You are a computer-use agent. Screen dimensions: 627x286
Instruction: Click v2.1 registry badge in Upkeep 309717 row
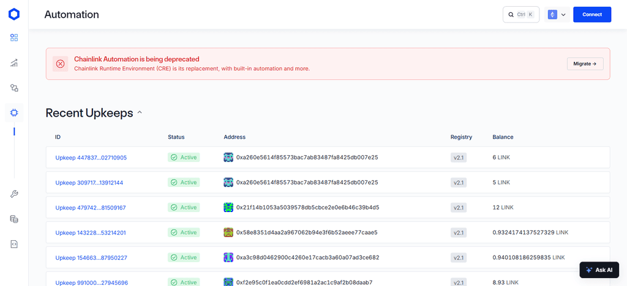pos(458,182)
